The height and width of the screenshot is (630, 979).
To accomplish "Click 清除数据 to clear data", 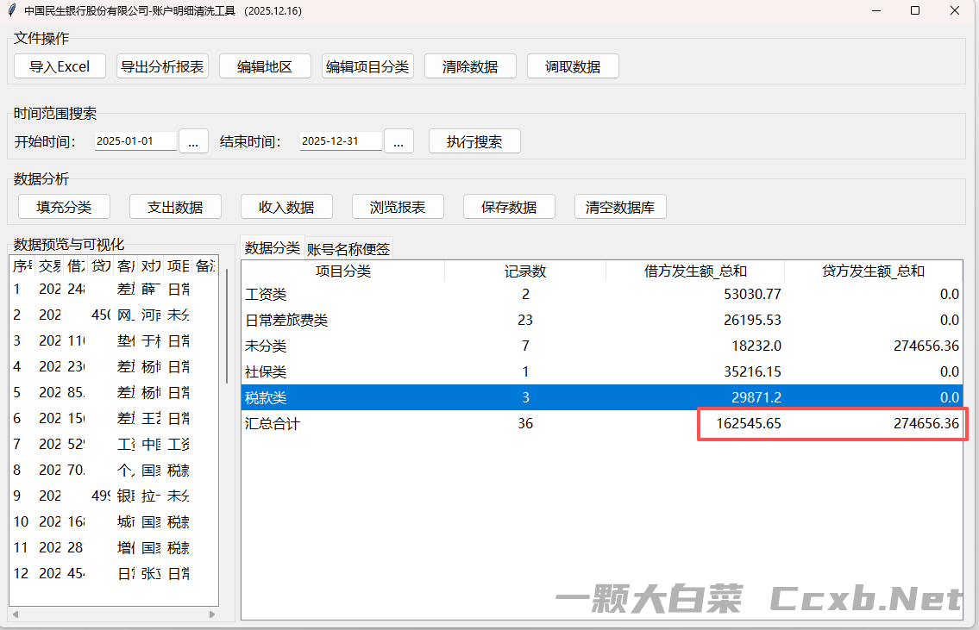I will pos(470,66).
